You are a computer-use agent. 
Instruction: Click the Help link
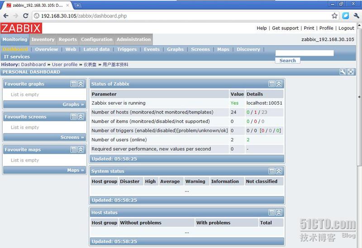click(262, 28)
